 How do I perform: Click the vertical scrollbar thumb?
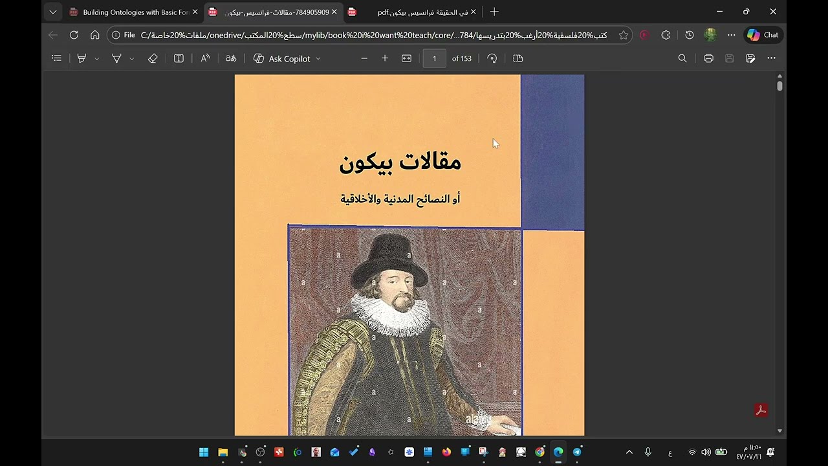click(x=779, y=85)
